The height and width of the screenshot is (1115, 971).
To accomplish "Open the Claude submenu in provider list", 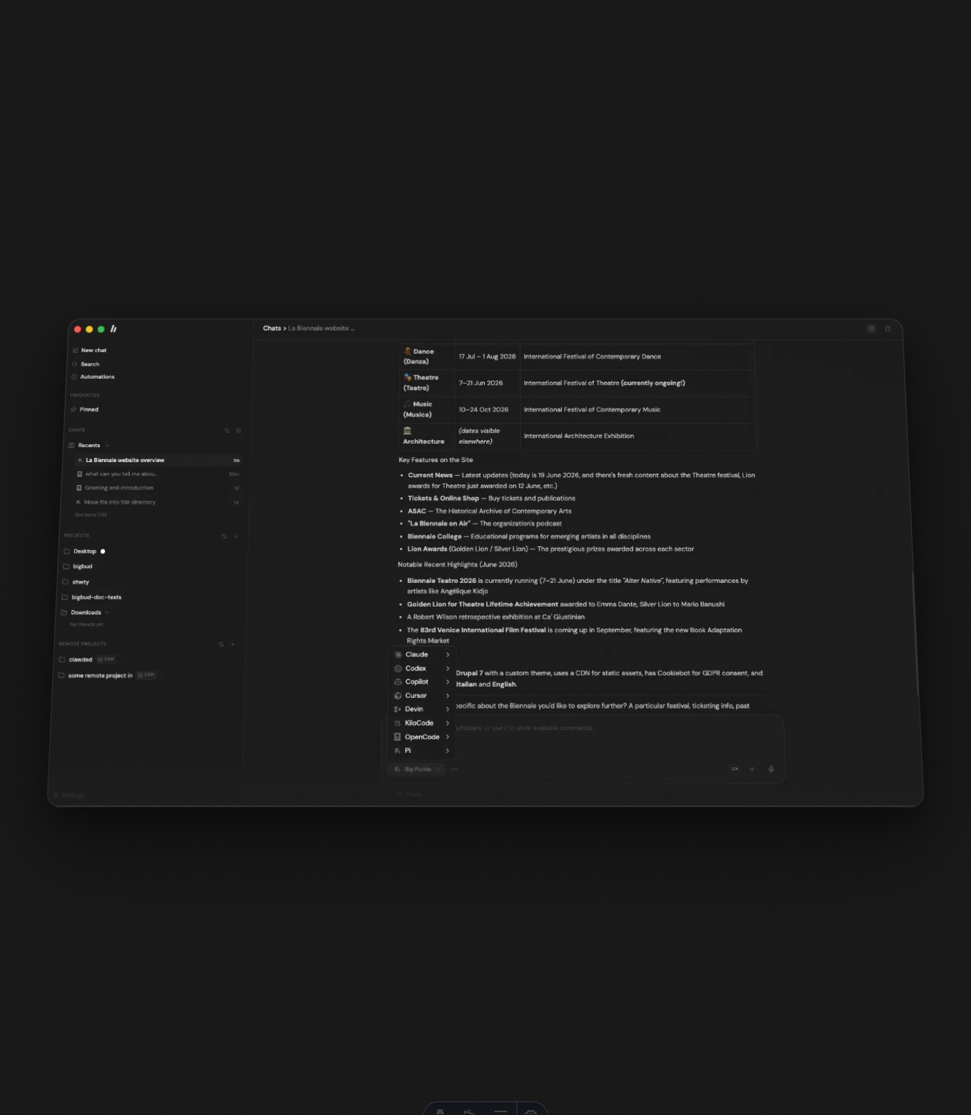I will pos(422,654).
